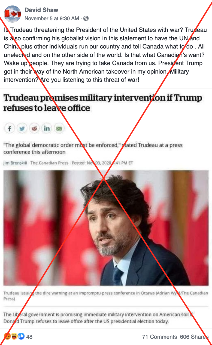Click David Shaw's Canadian flag profile picture
The height and width of the screenshot is (345, 212).
click(x=13, y=14)
